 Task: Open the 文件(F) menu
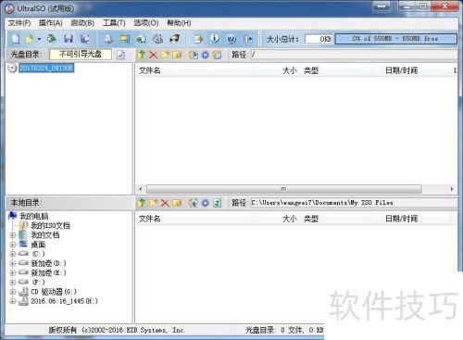pos(19,23)
